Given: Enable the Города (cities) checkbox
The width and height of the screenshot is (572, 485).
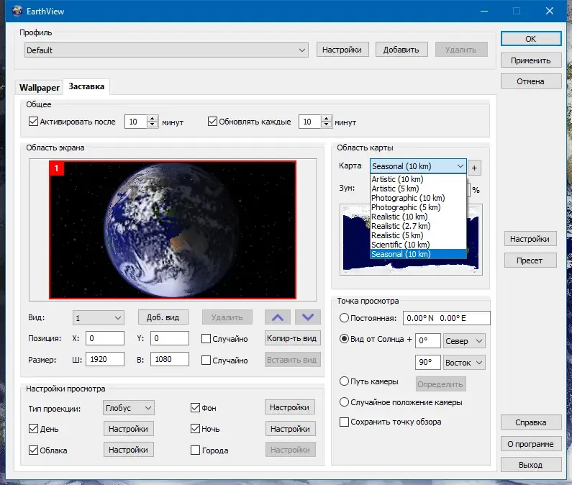Looking at the screenshot, I should [196, 450].
